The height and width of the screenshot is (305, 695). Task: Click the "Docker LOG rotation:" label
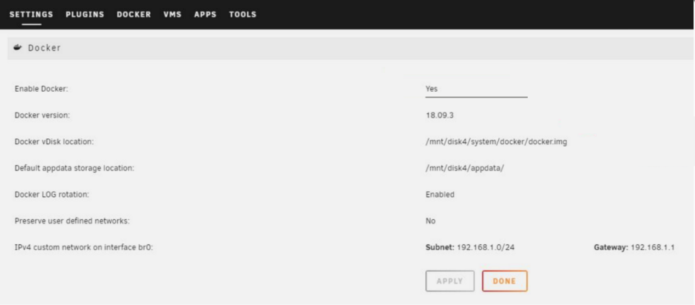pyautogui.click(x=52, y=195)
